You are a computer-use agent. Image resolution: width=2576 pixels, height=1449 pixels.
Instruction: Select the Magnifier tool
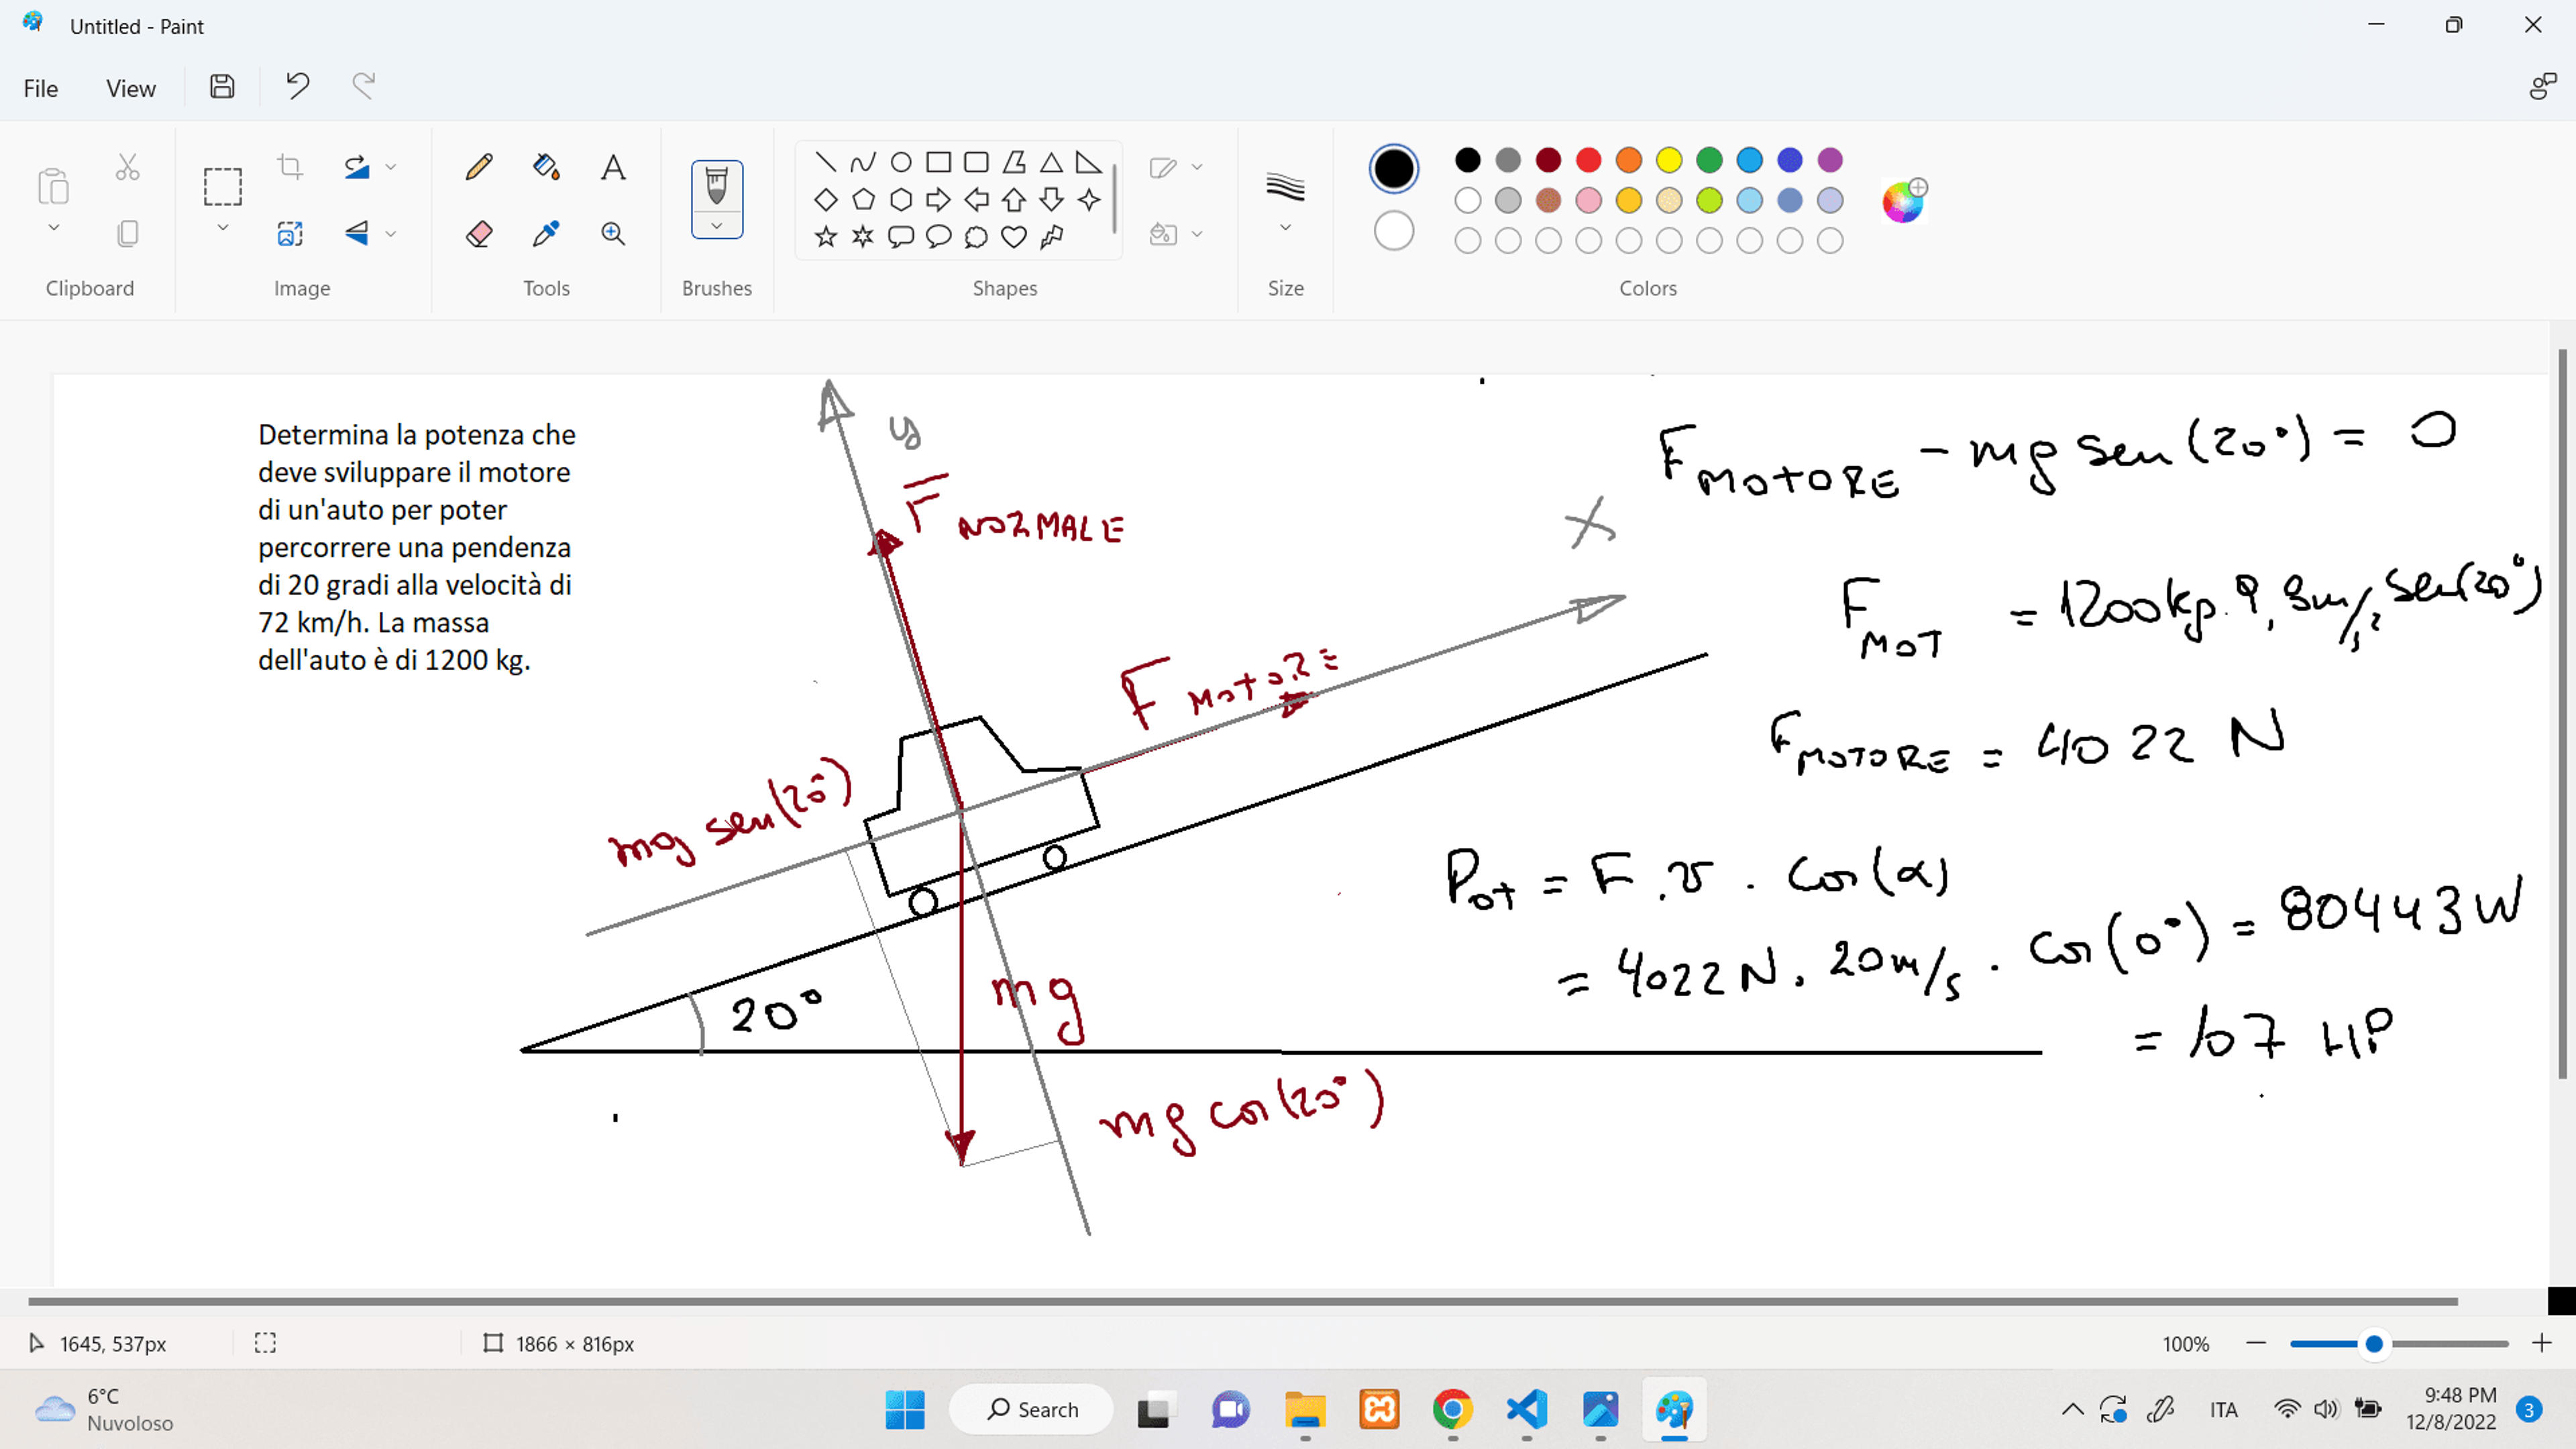click(613, 233)
